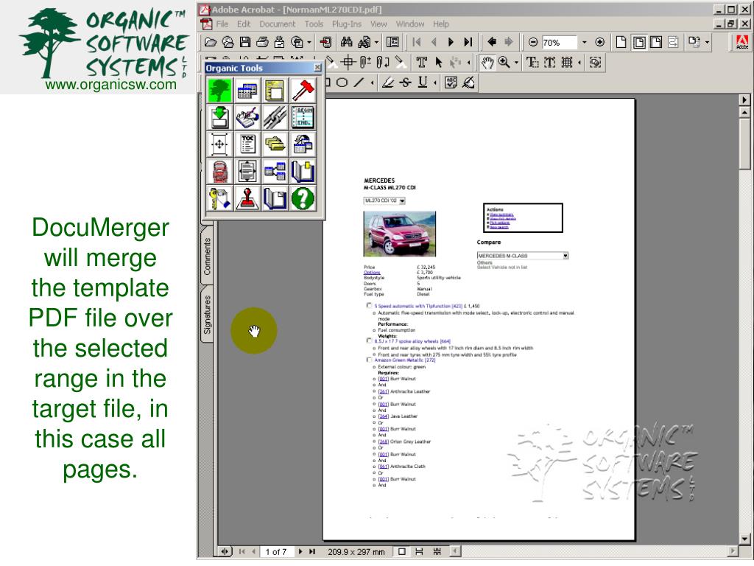
Task: Select the Hand tool in the toolbar
Action: click(x=487, y=63)
